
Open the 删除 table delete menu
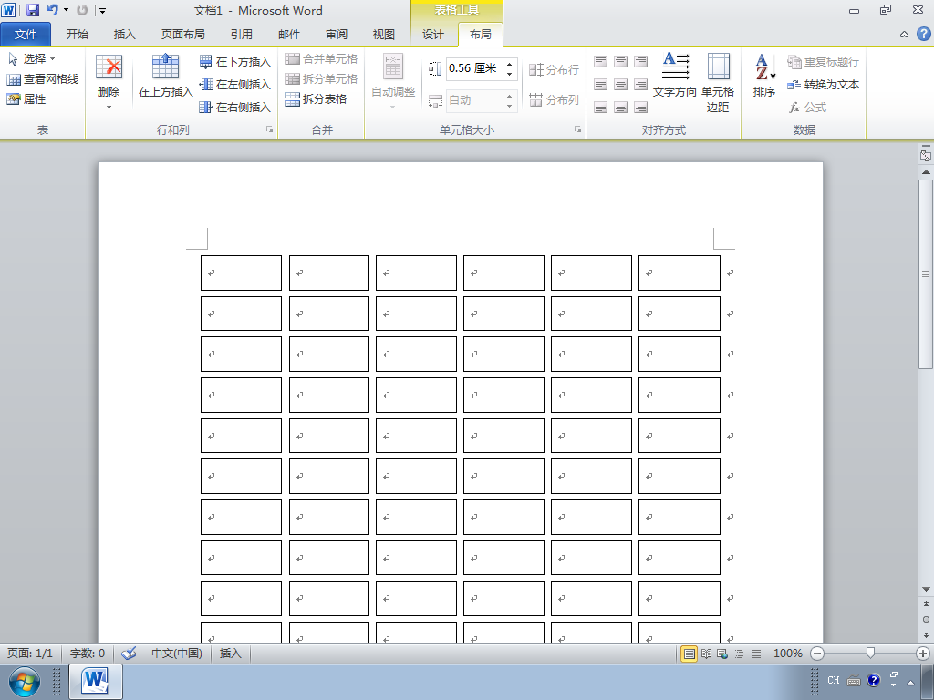(109, 82)
